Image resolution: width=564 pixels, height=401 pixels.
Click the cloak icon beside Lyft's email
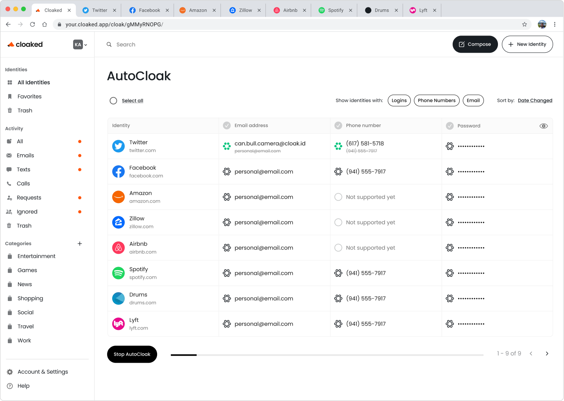(x=227, y=324)
